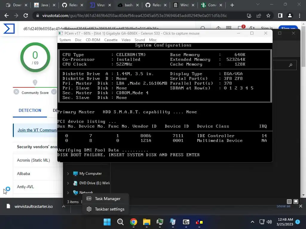This screenshot has height=229, width=306.
Task: Click the Chrome icon in the taskbar
Action: [134, 222]
